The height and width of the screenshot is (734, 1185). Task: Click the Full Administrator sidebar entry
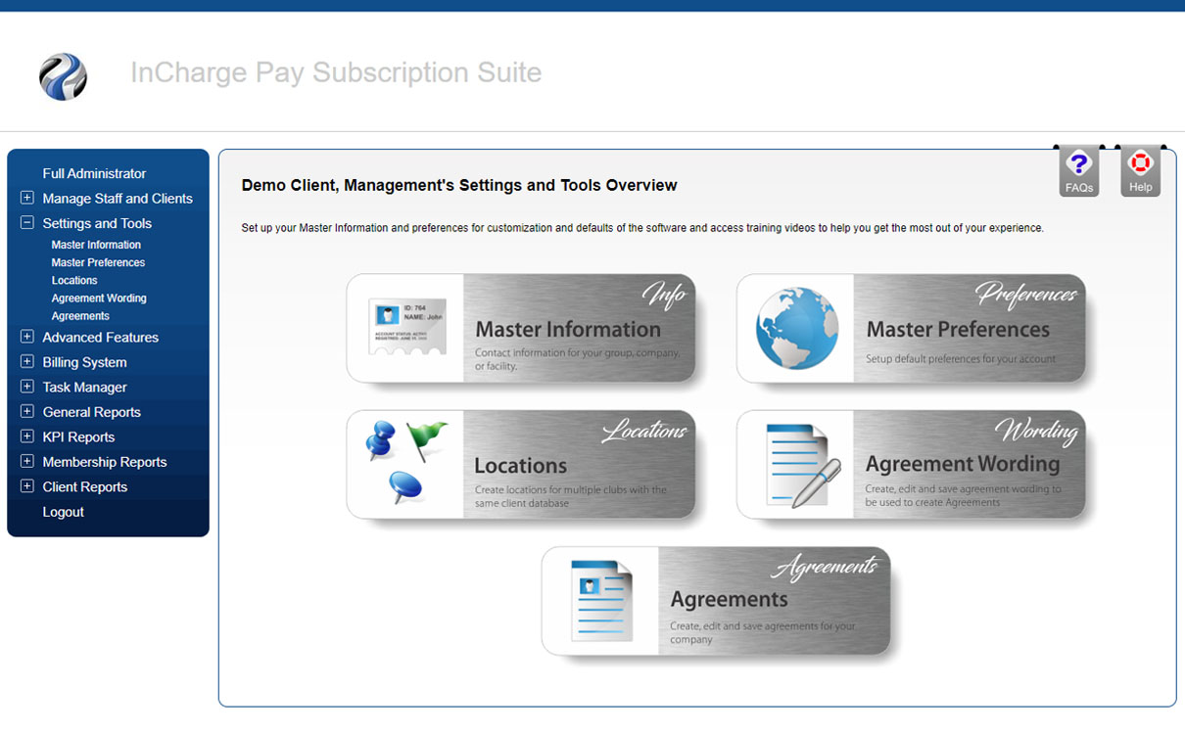94,173
